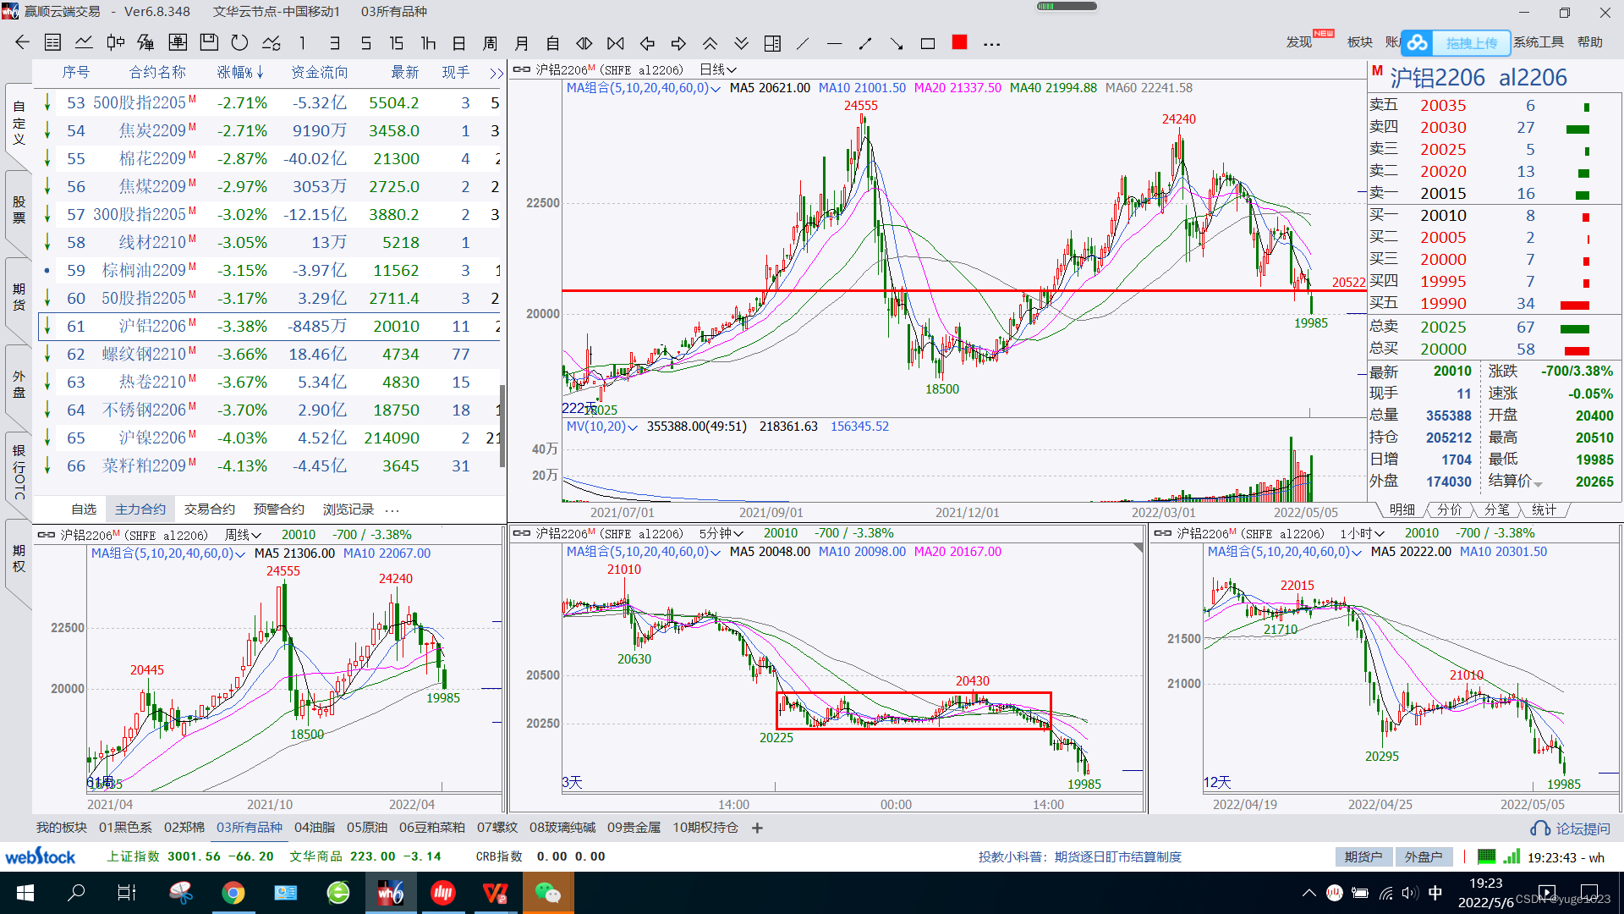Image resolution: width=1624 pixels, height=914 pixels.
Task: Open more toolbar options ellipsis
Action: click(x=992, y=43)
